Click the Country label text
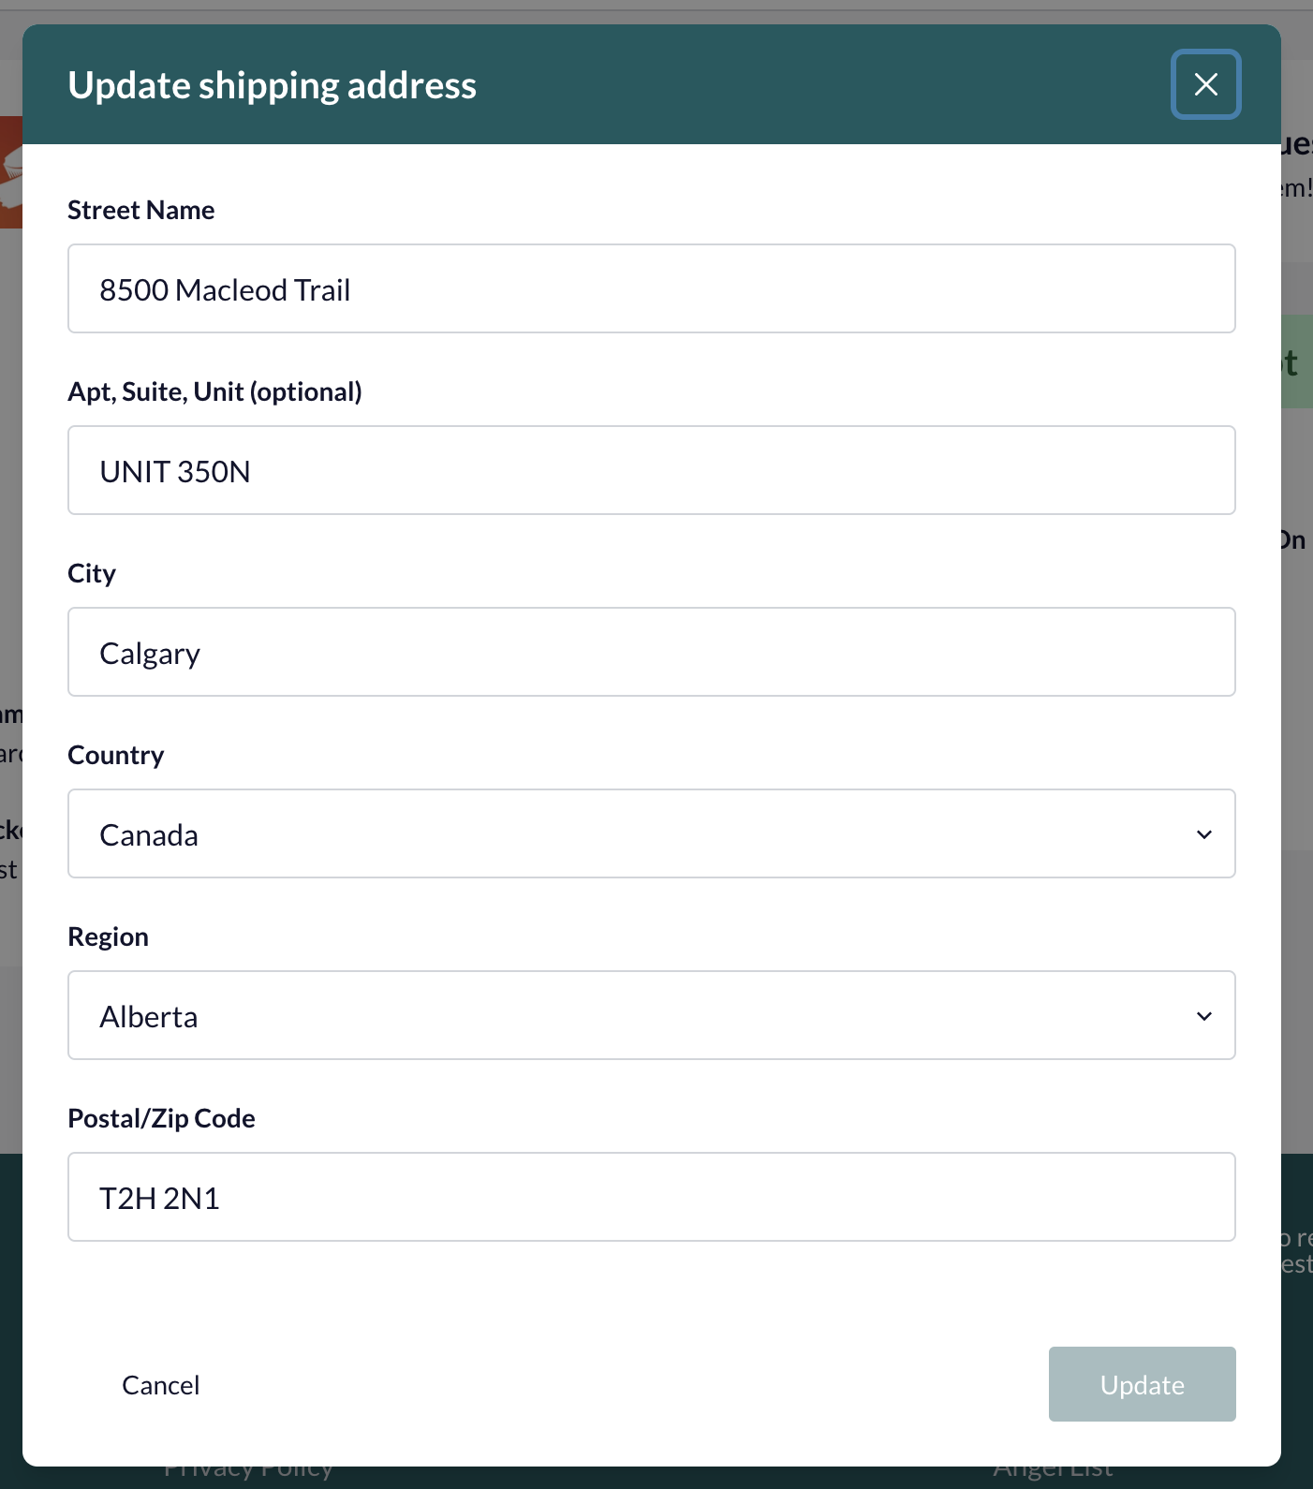1313x1489 pixels. click(x=116, y=755)
